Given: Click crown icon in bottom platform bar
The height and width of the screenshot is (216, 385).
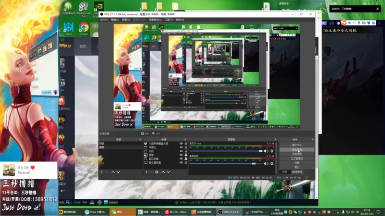Looking at the screenshot, I should (x=92, y=202).
